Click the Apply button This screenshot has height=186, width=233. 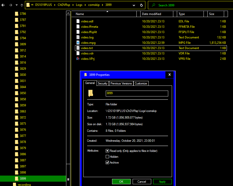[x=162, y=182]
